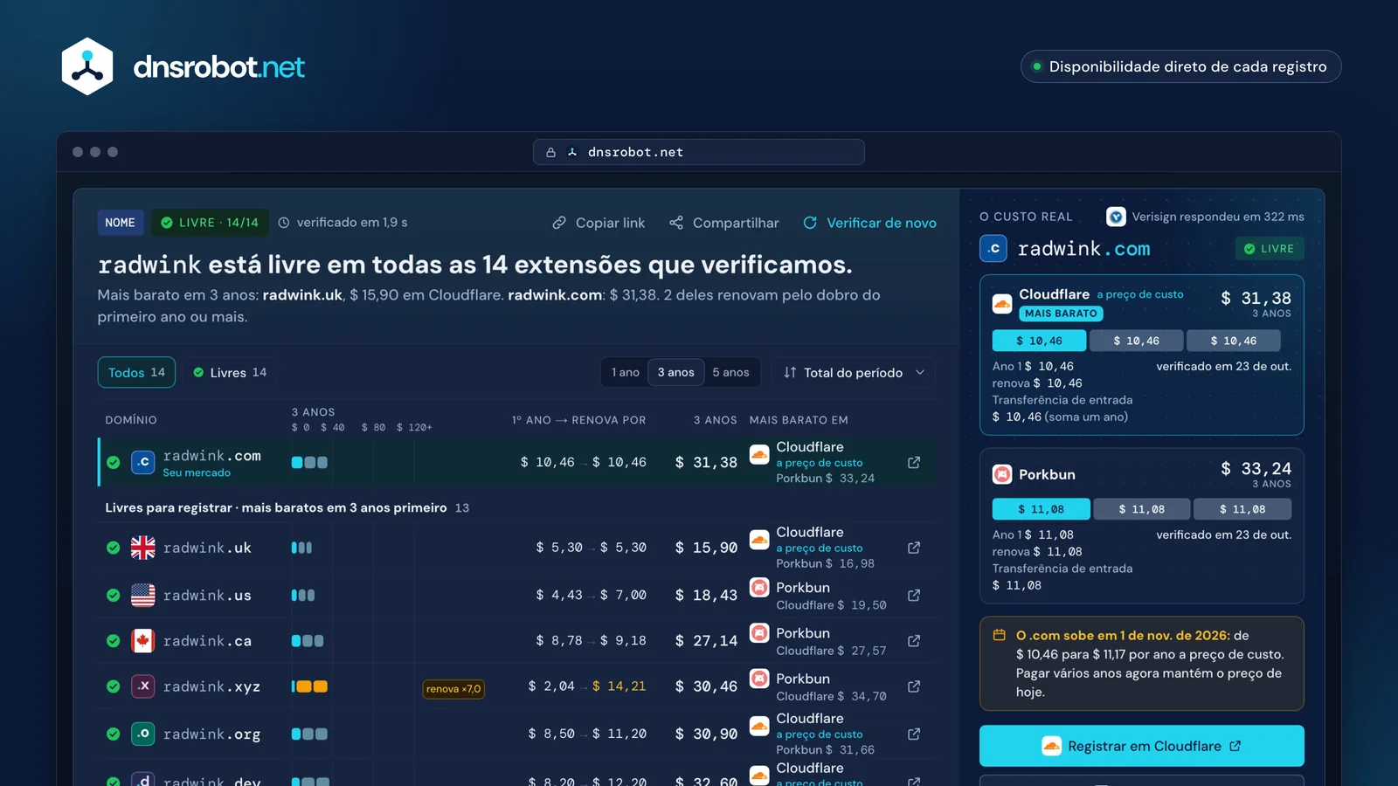Select the Todos 14 filter tab
The height and width of the screenshot is (786, 1398).
pyautogui.click(x=136, y=372)
